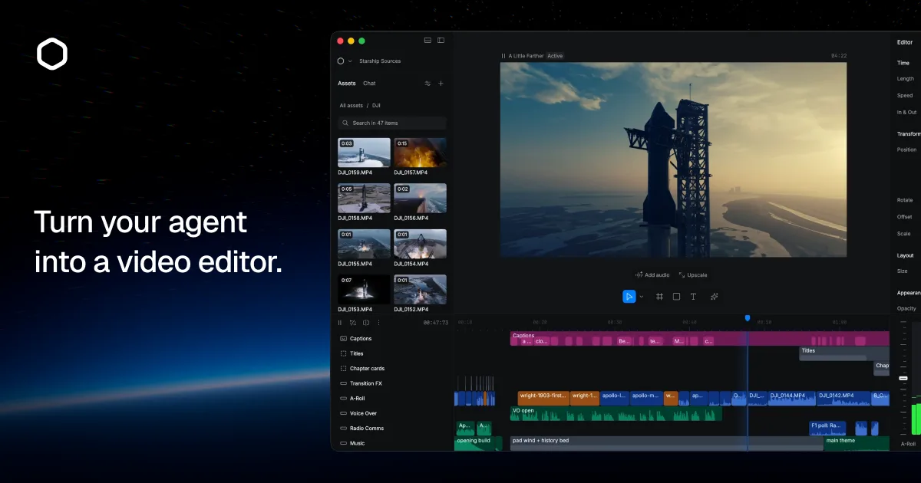This screenshot has height=483, width=921.
Task: Select the Music track row
Action: (392, 443)
